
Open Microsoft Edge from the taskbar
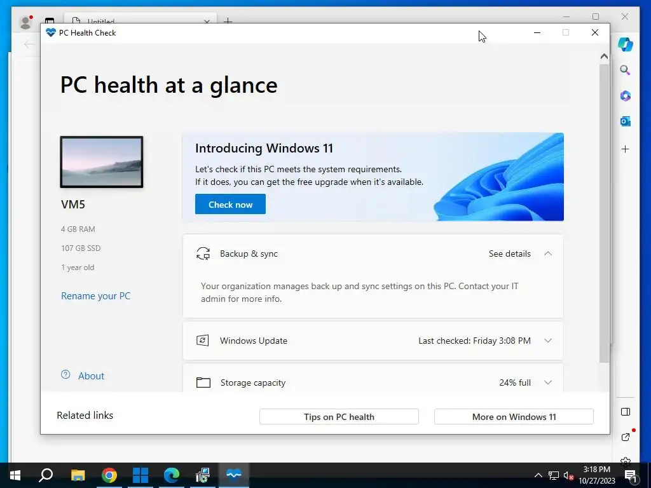click(172, 475)
